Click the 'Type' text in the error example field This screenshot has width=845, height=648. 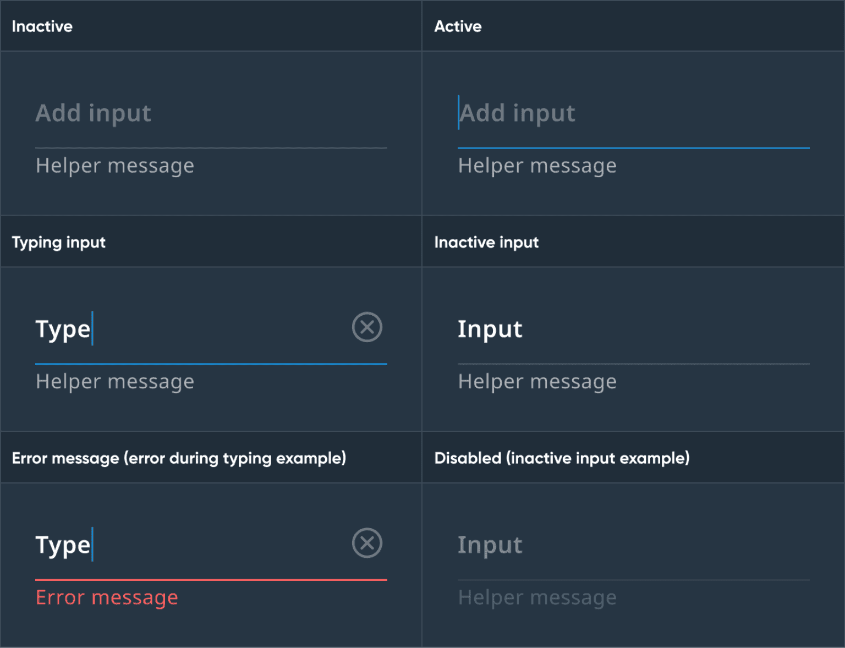(x=63, y=545)
